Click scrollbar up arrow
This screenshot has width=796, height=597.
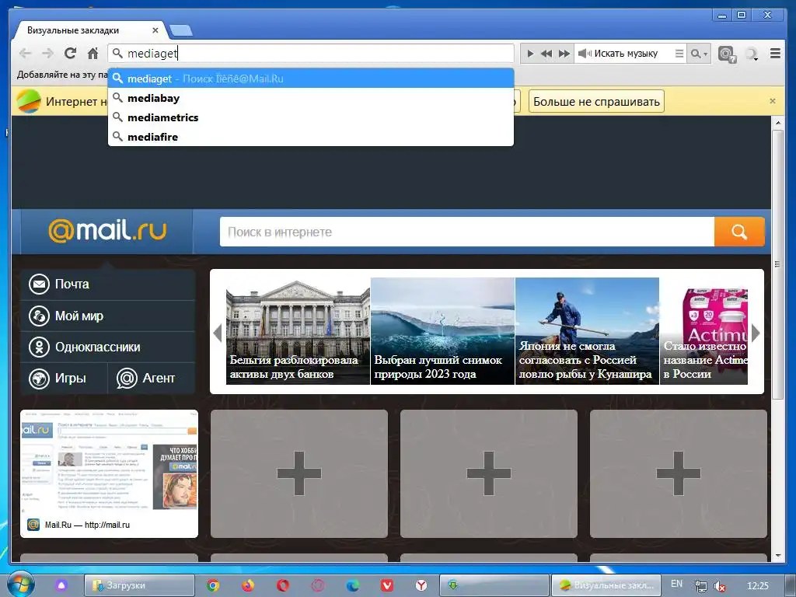pyautogui.click(x=777, y=122)
